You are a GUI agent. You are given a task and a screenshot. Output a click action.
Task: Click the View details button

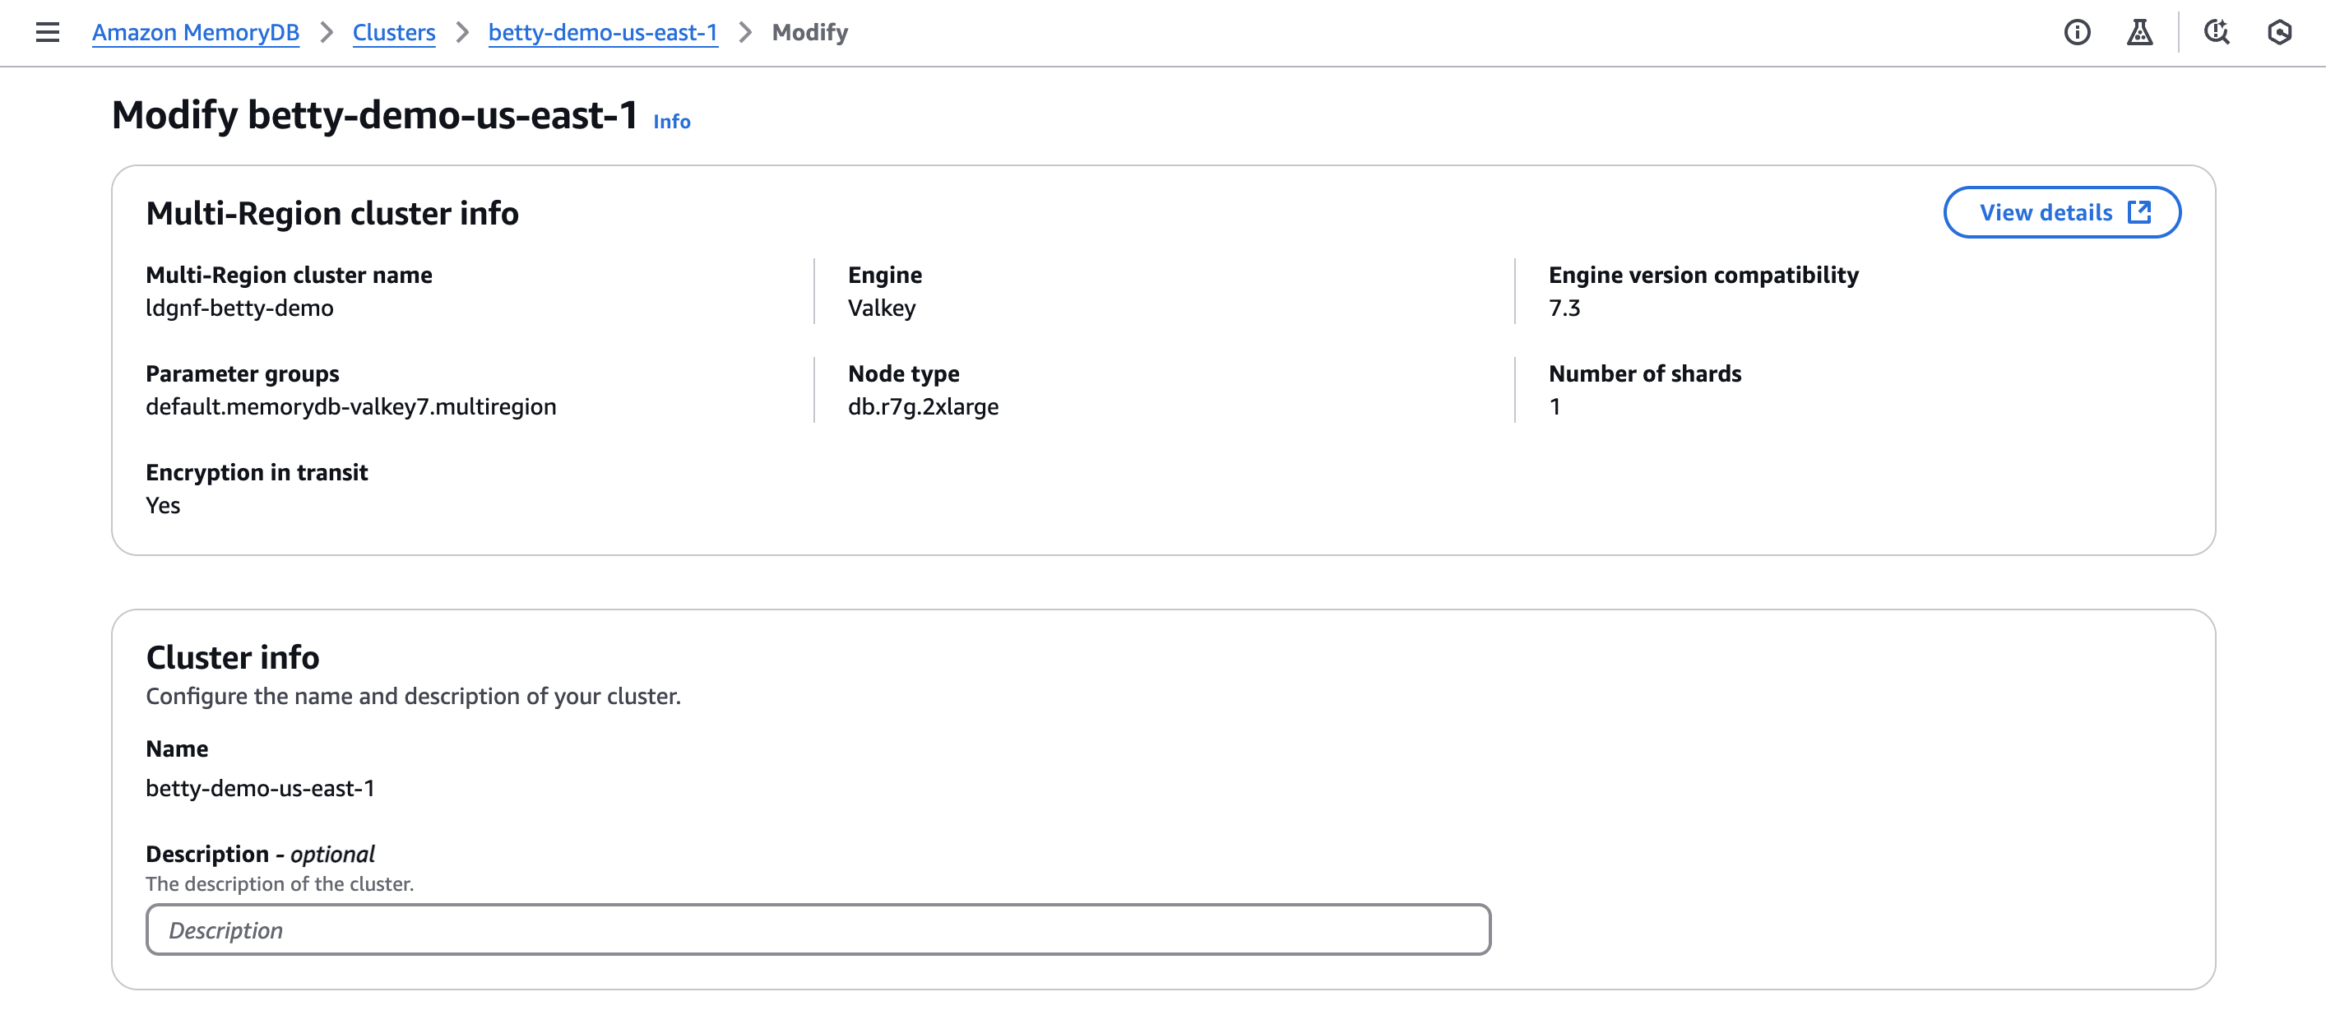(x=2046, y=212)
